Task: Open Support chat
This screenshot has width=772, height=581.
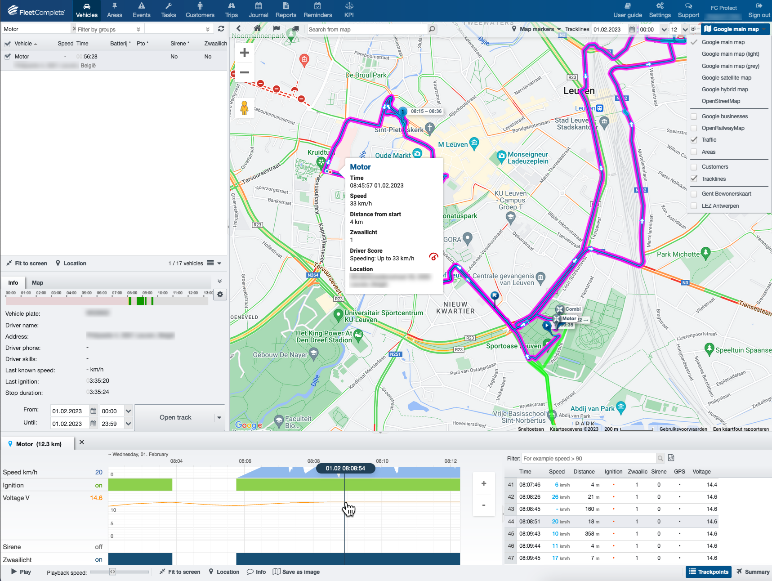Action: 688,10
